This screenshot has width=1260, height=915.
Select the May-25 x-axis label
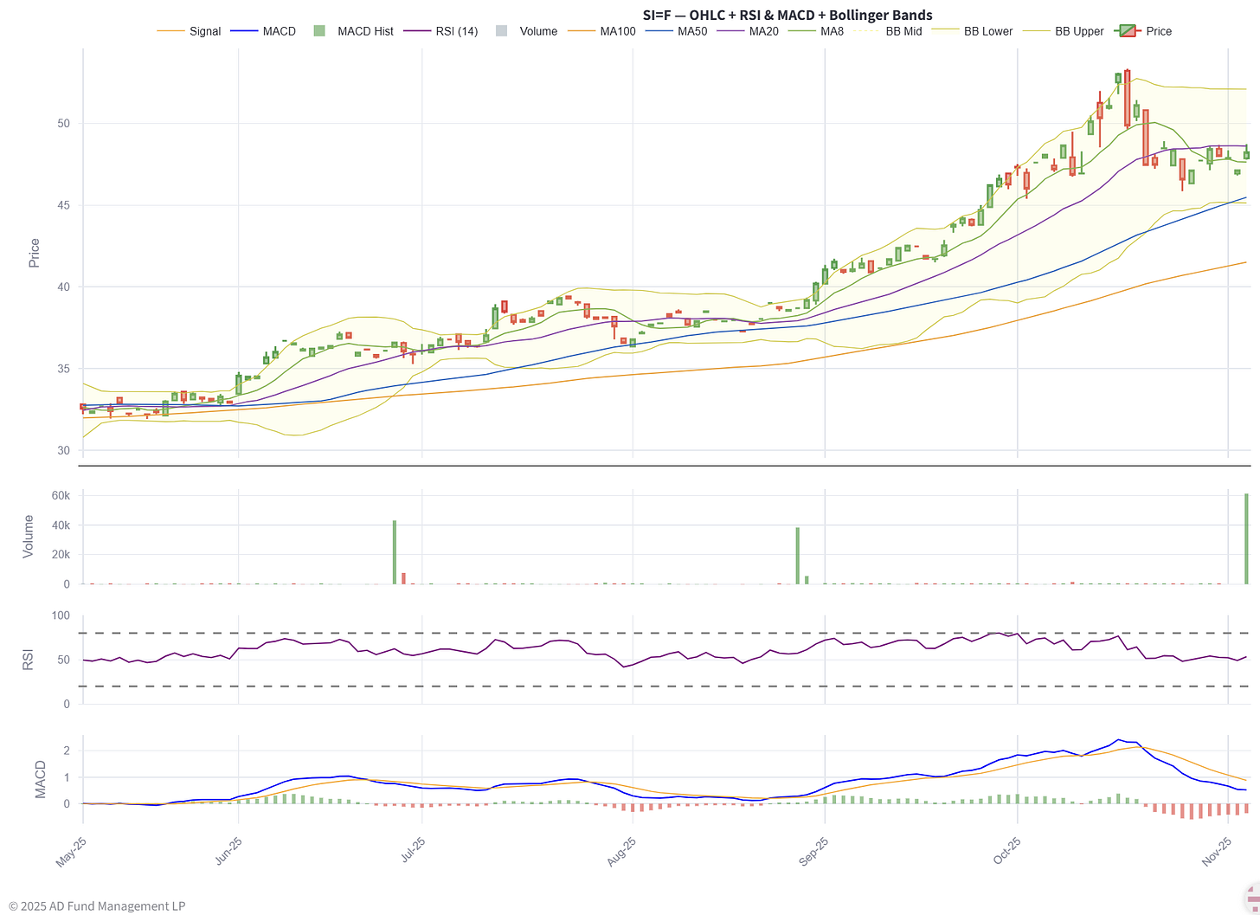click(71, 853)
